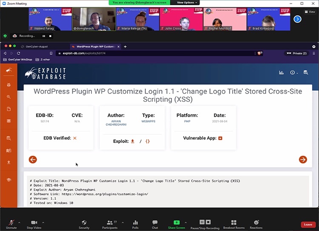Image resolution: width=319 pixels, height=231 pixels.
Task: Bookmark the page using the bookmark icon
Action: coord(51,53)
